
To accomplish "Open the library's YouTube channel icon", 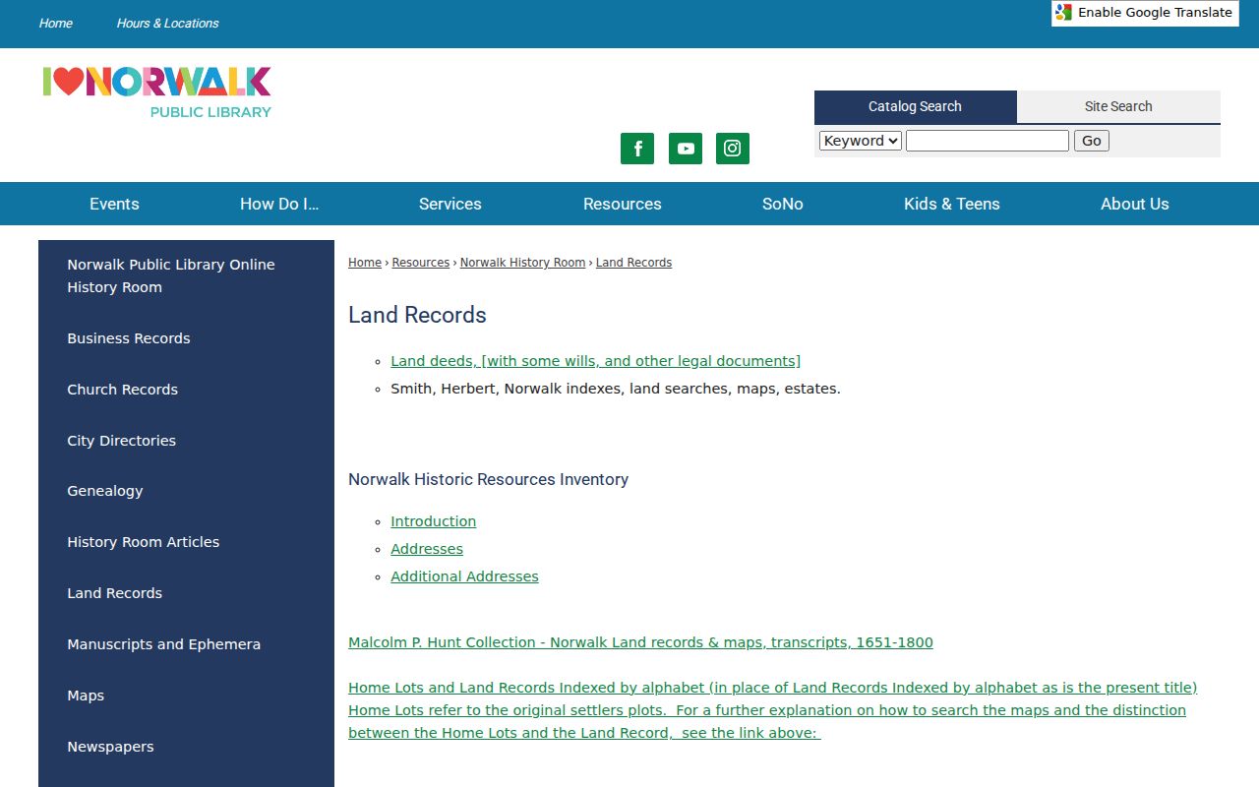I will pyautogui.click(x=686, y=149).
